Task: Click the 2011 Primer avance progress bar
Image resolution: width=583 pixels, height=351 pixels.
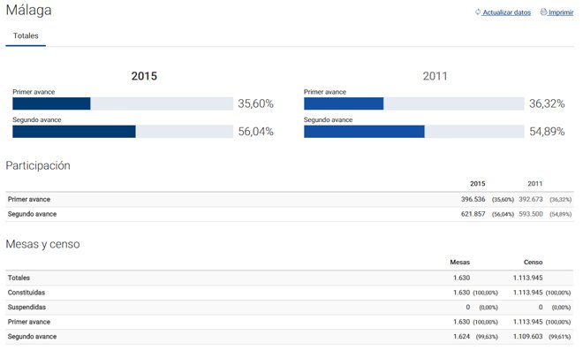Action: [413, 103]
